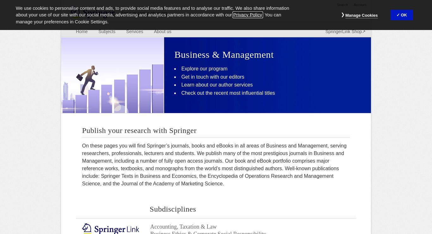Open Accounting, Taxation & Law subdiscipline

[183, 227]
